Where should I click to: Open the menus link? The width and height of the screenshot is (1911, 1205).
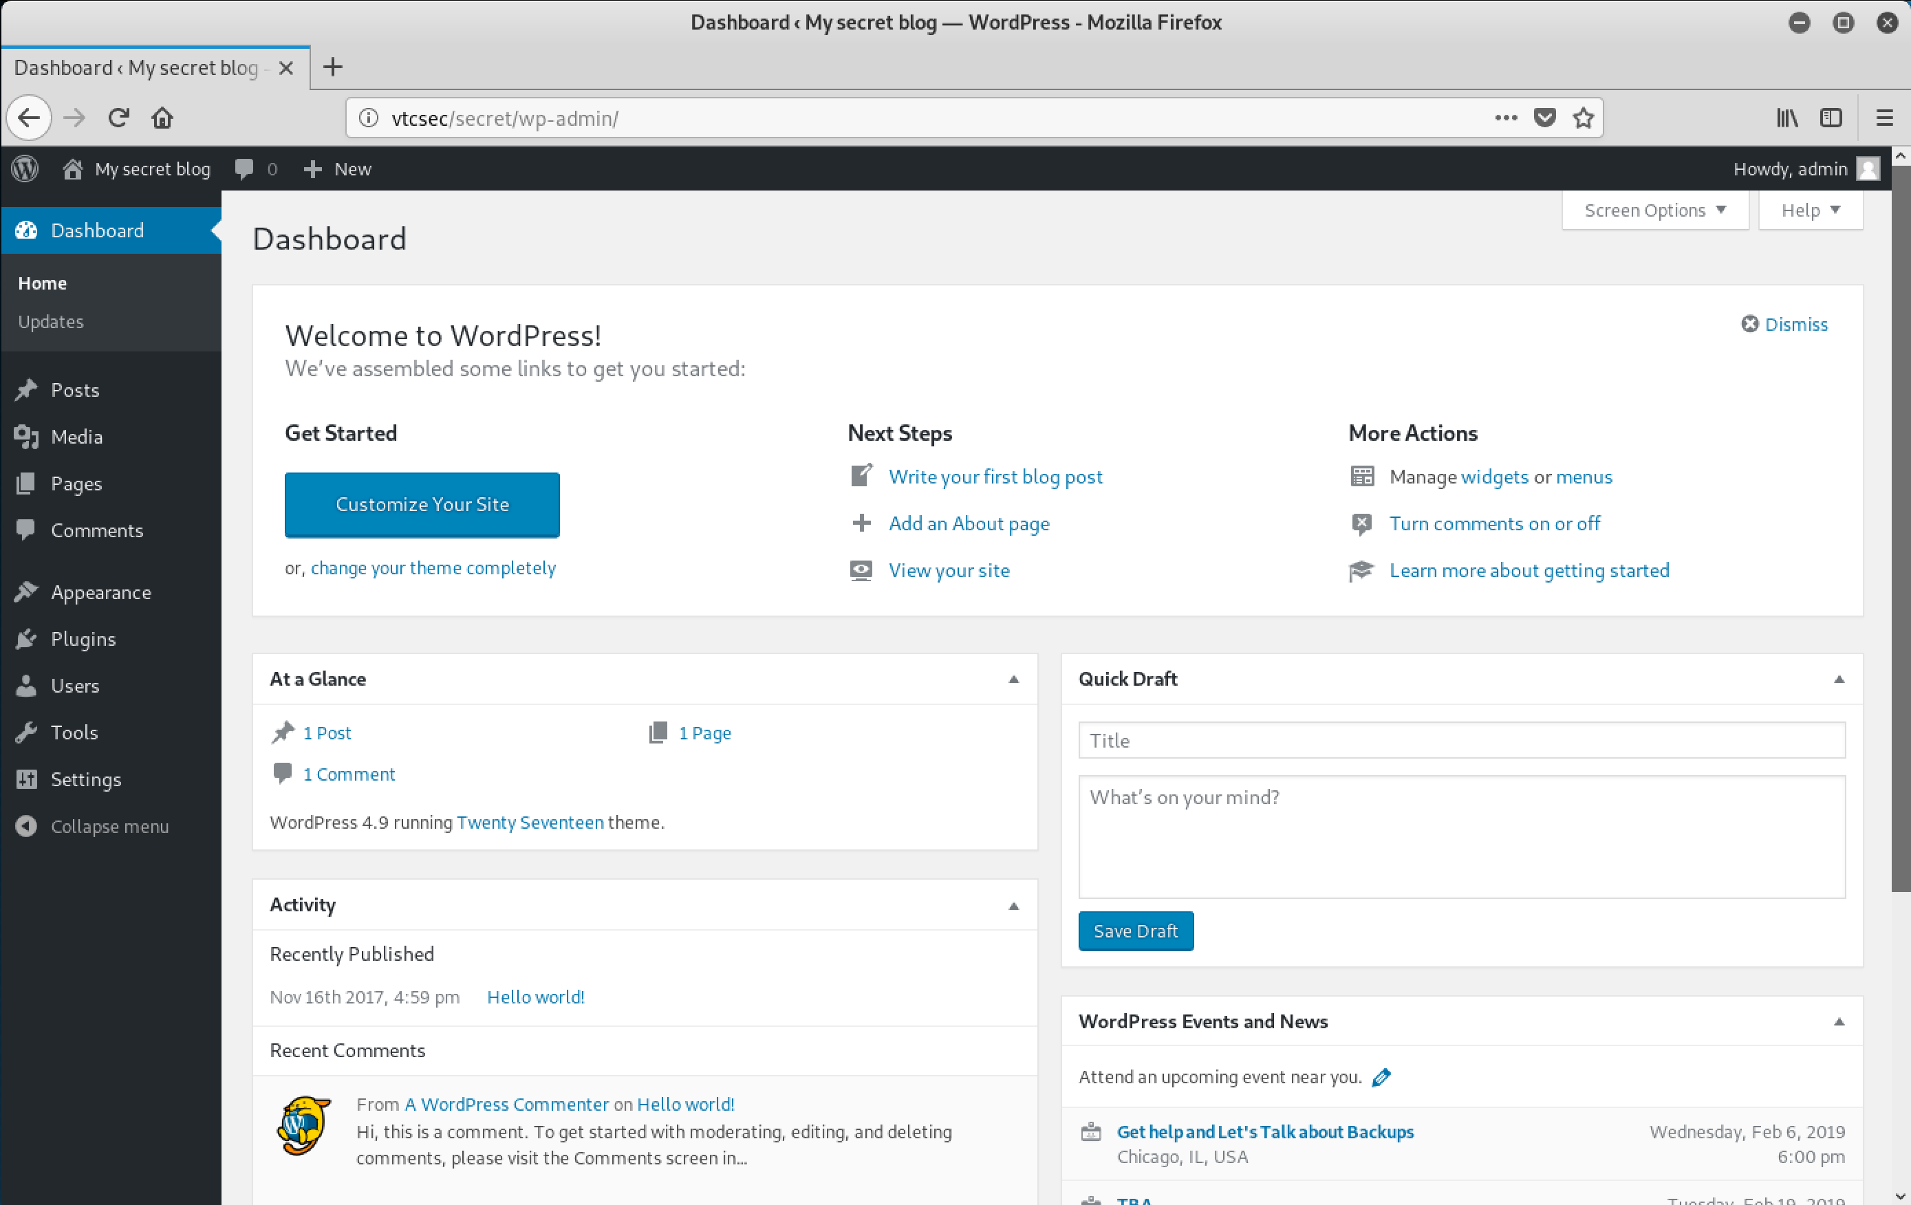pyautogui.click(x=1584, y=477)
